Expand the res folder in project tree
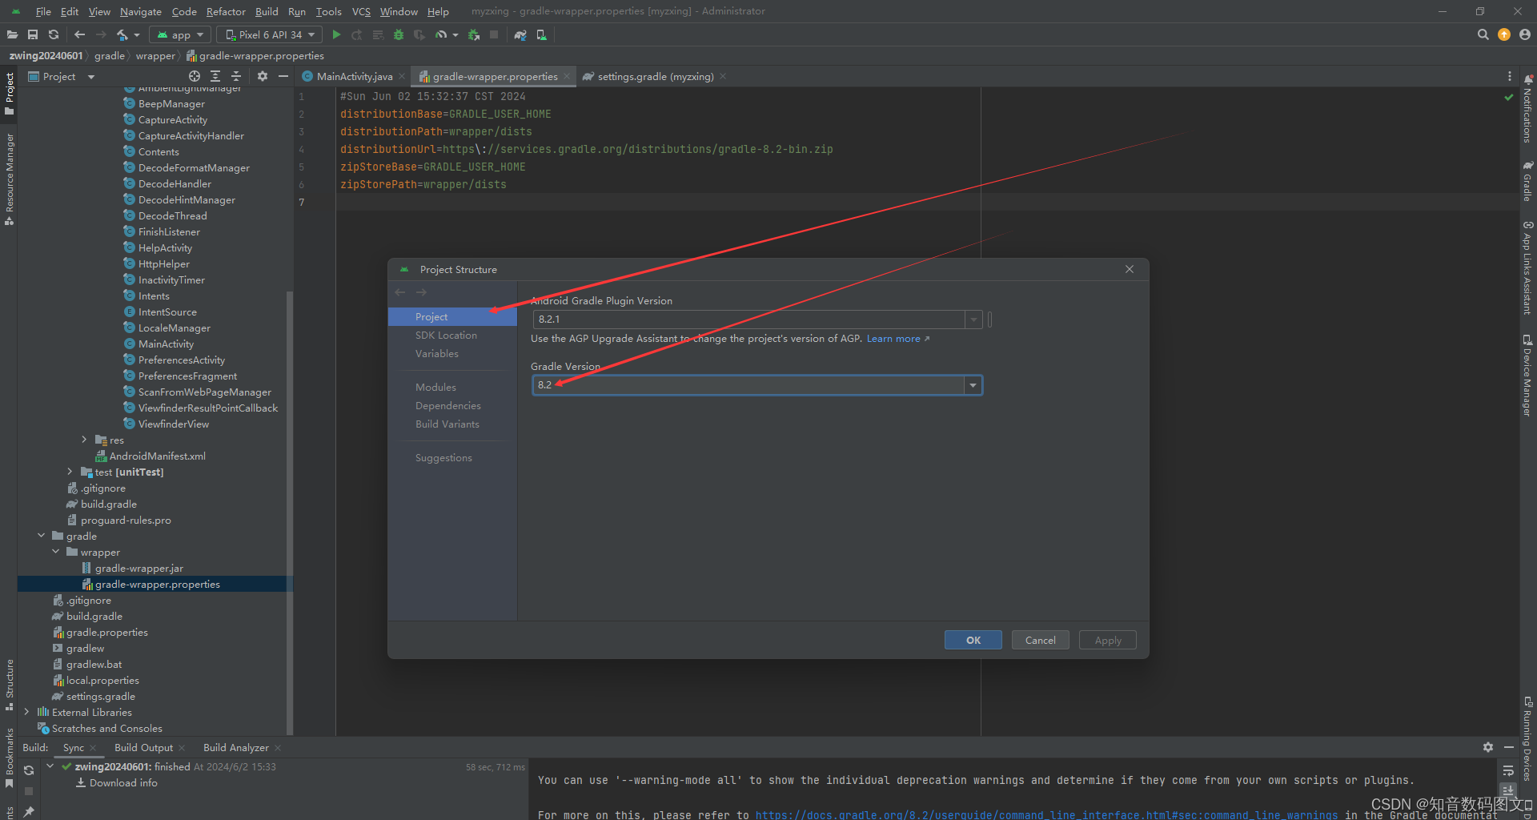The width and height of the screenshot is (1537, 820). pyautogui.click(x=84, y=440)
